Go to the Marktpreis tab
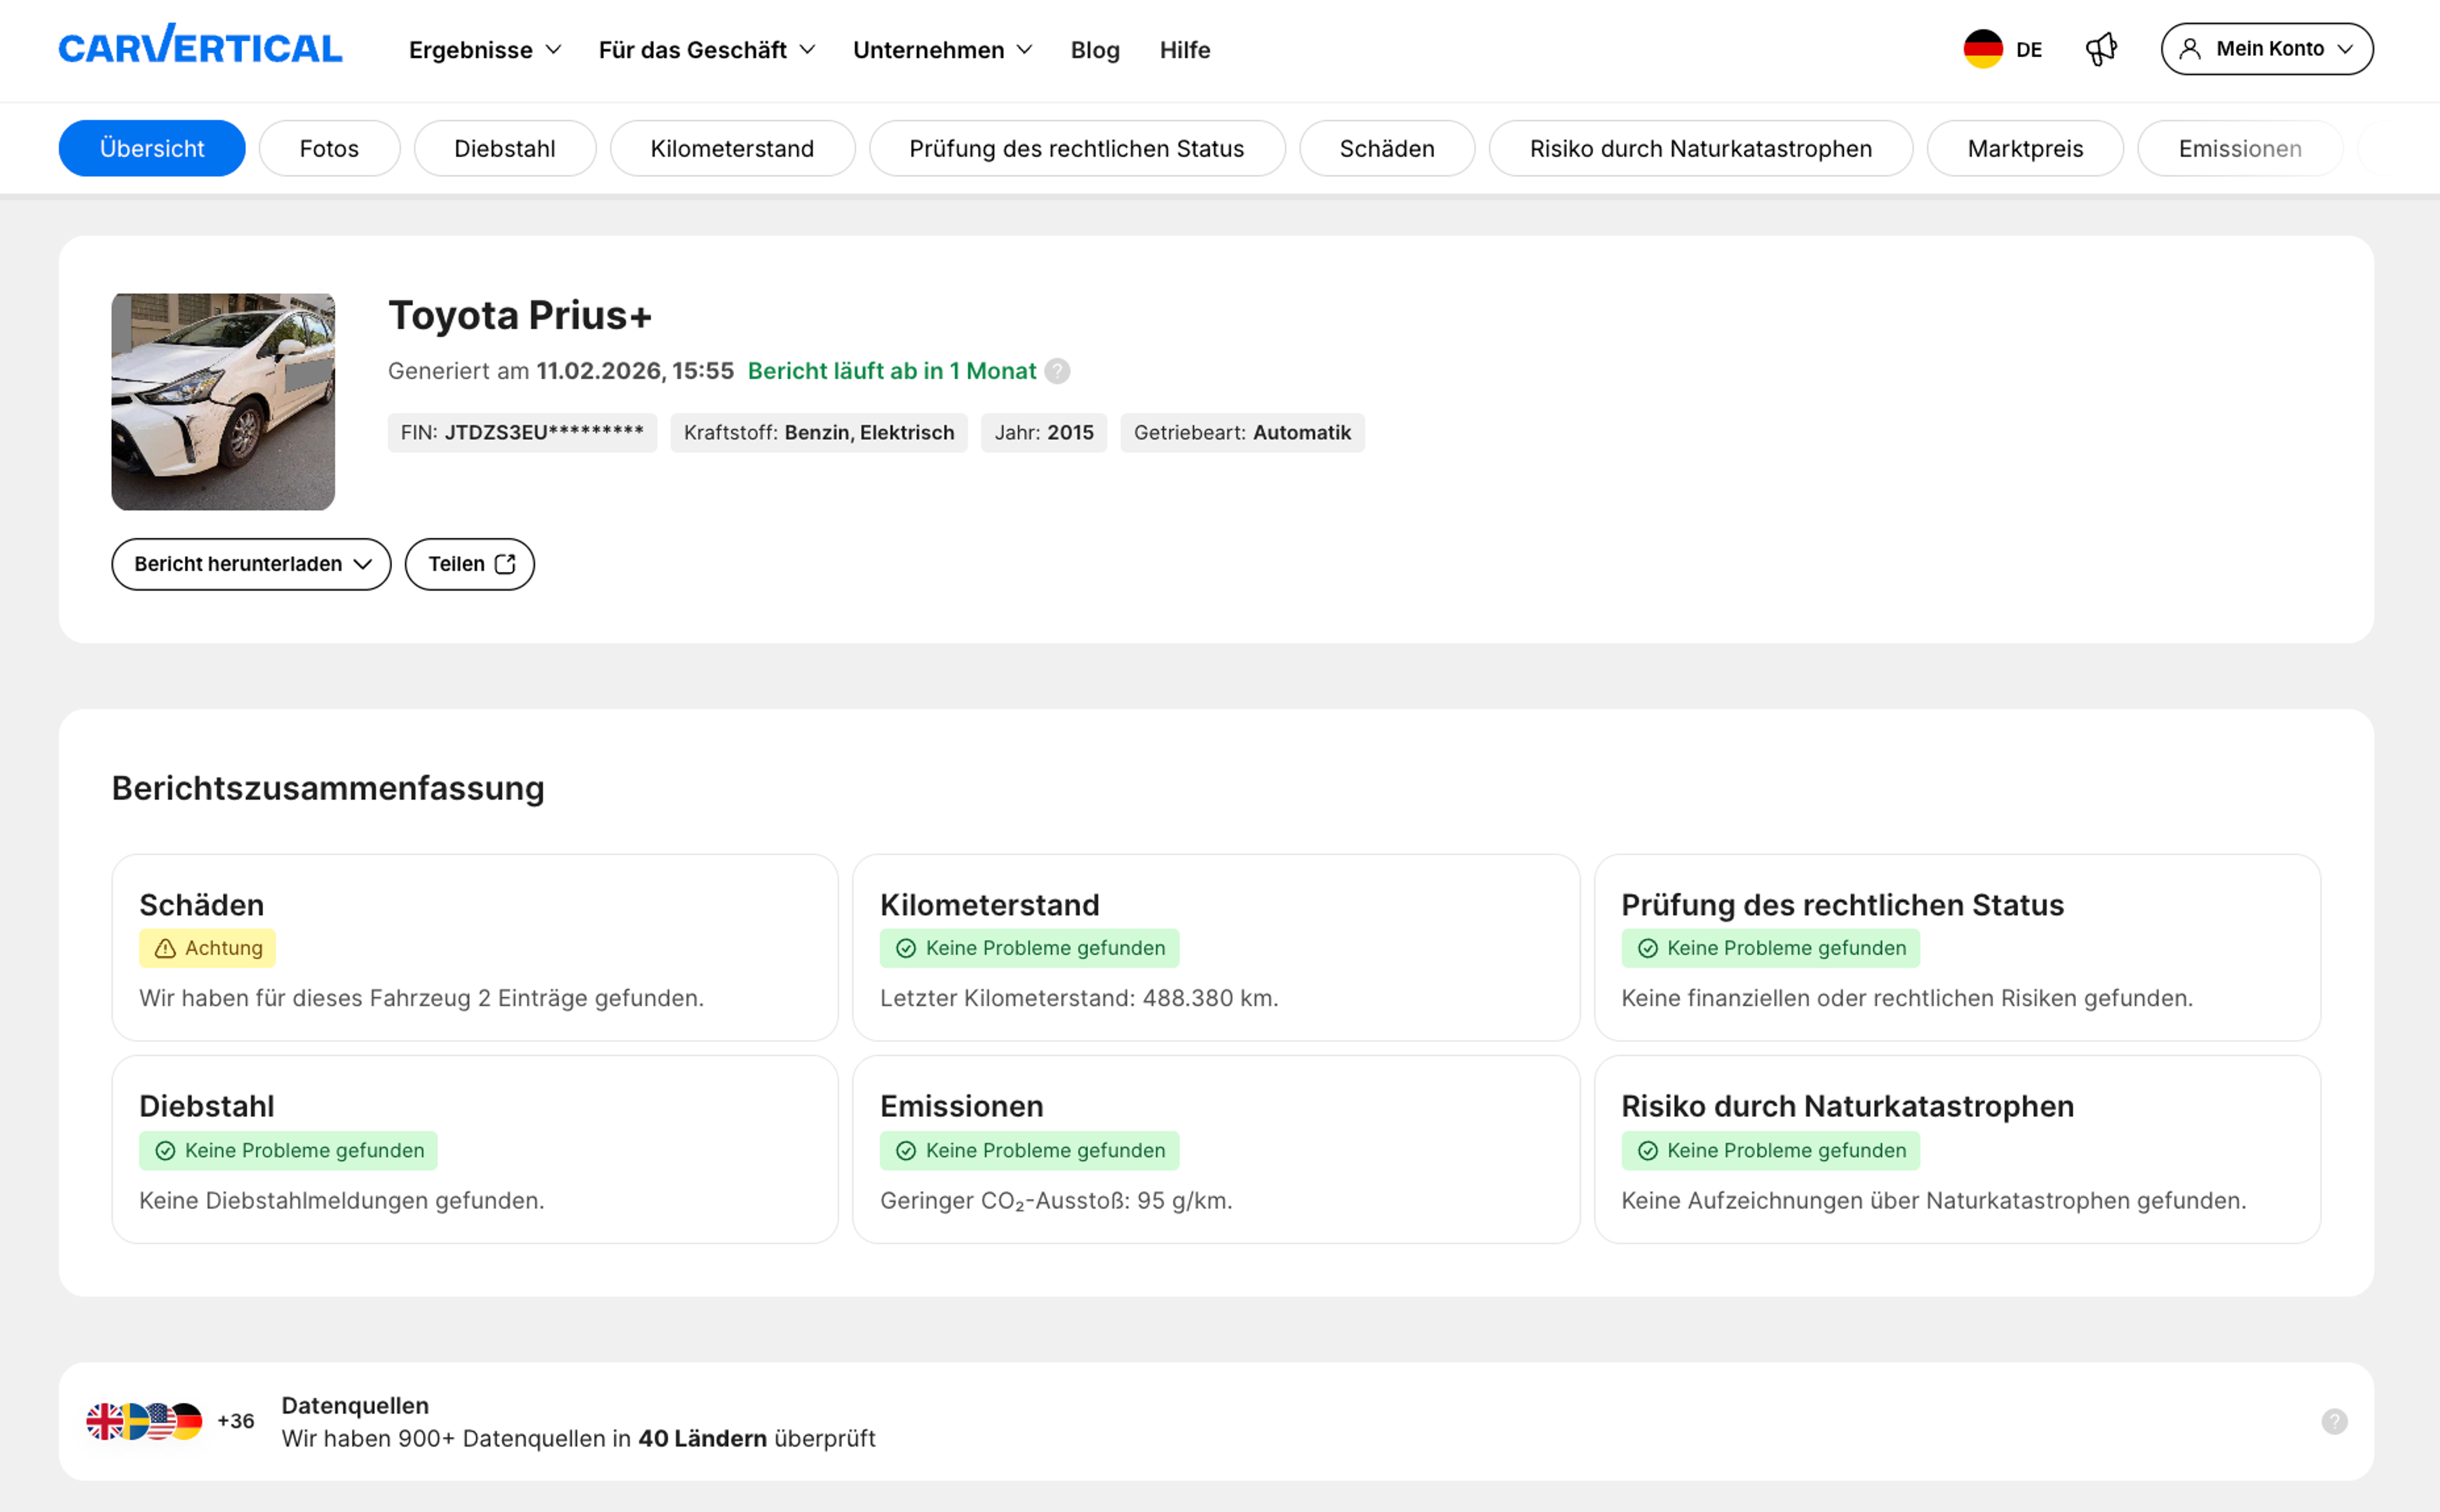Image resolution: width=2440 pixels, height=1512 pixels. pyautogui.click(x=2024, y=148)
